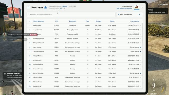Viewport: 169px width, 95px height.
Task: Click the Вице-губернатор position cell
Action: (72, 30)
